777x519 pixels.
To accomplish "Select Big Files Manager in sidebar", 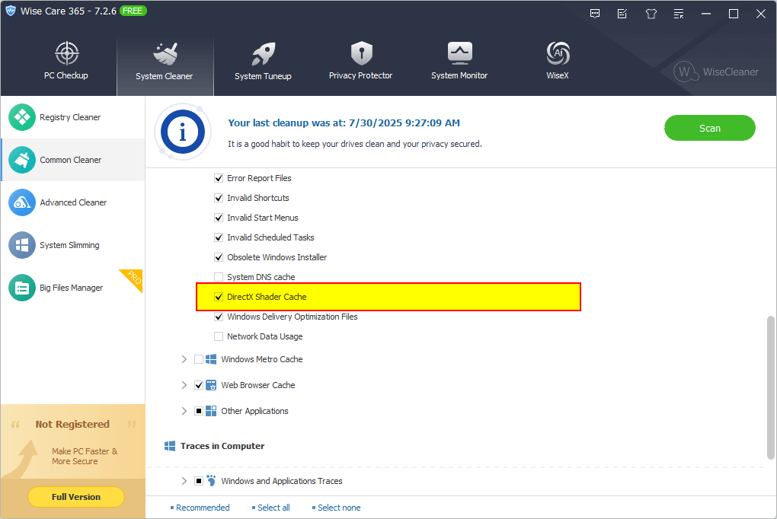I will (73, 288).
